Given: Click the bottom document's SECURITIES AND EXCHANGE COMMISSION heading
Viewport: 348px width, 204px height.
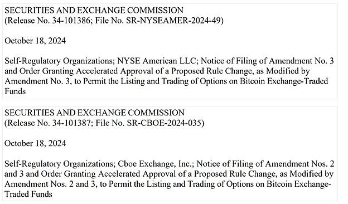Looking at the screenshot, I should [94, 113].
